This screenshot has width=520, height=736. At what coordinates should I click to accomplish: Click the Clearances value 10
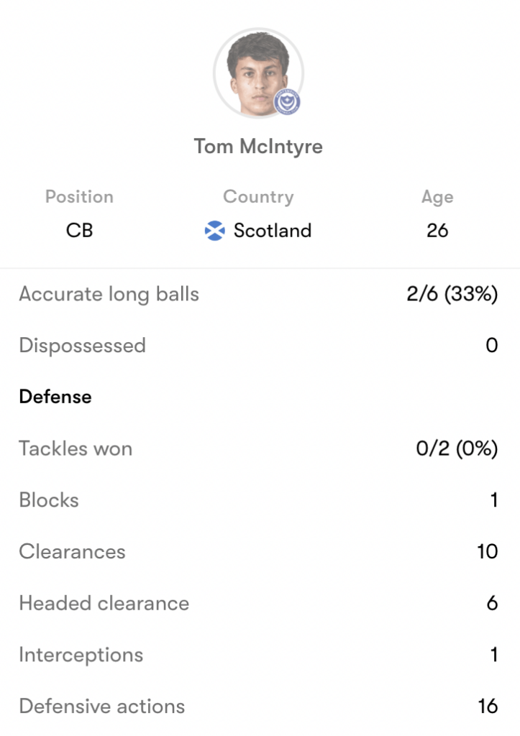(x=488, y=551)
